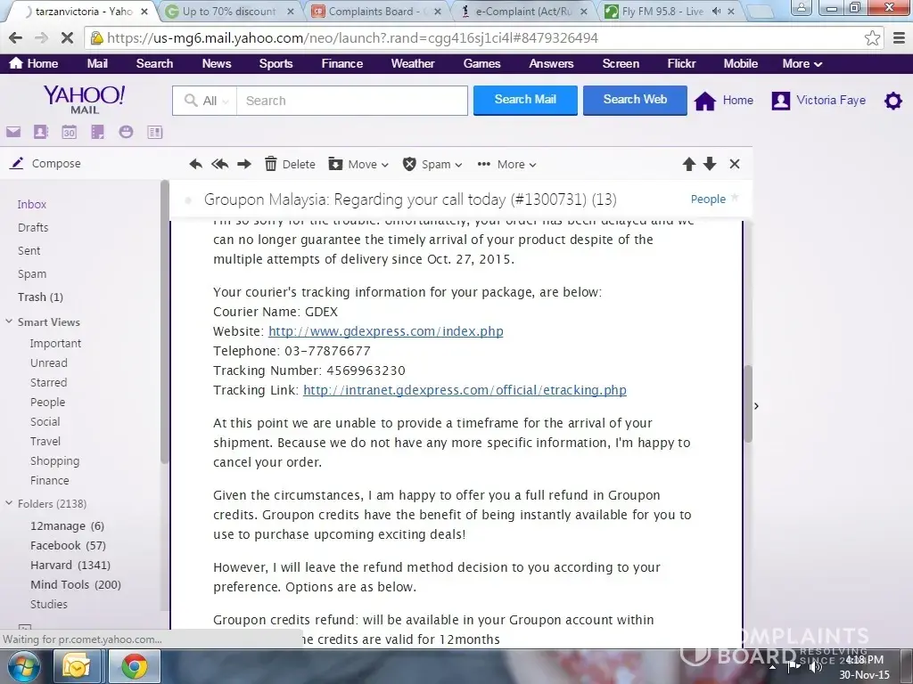Click the message pane vertical scrollbar
The height and width of the screenshot is (684, 913).
pos(748,404)
